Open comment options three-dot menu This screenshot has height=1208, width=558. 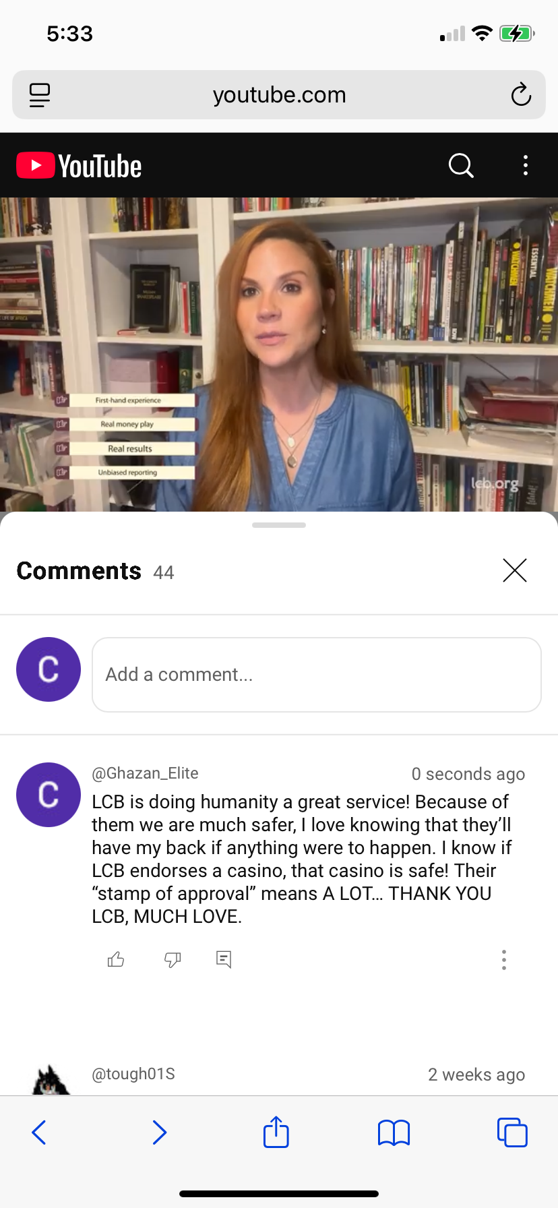click(x=504, y=959)
